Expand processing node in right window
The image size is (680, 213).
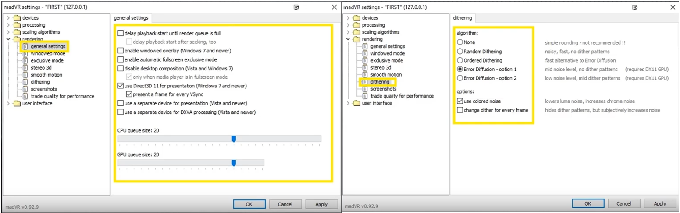(x=348, y=25)
